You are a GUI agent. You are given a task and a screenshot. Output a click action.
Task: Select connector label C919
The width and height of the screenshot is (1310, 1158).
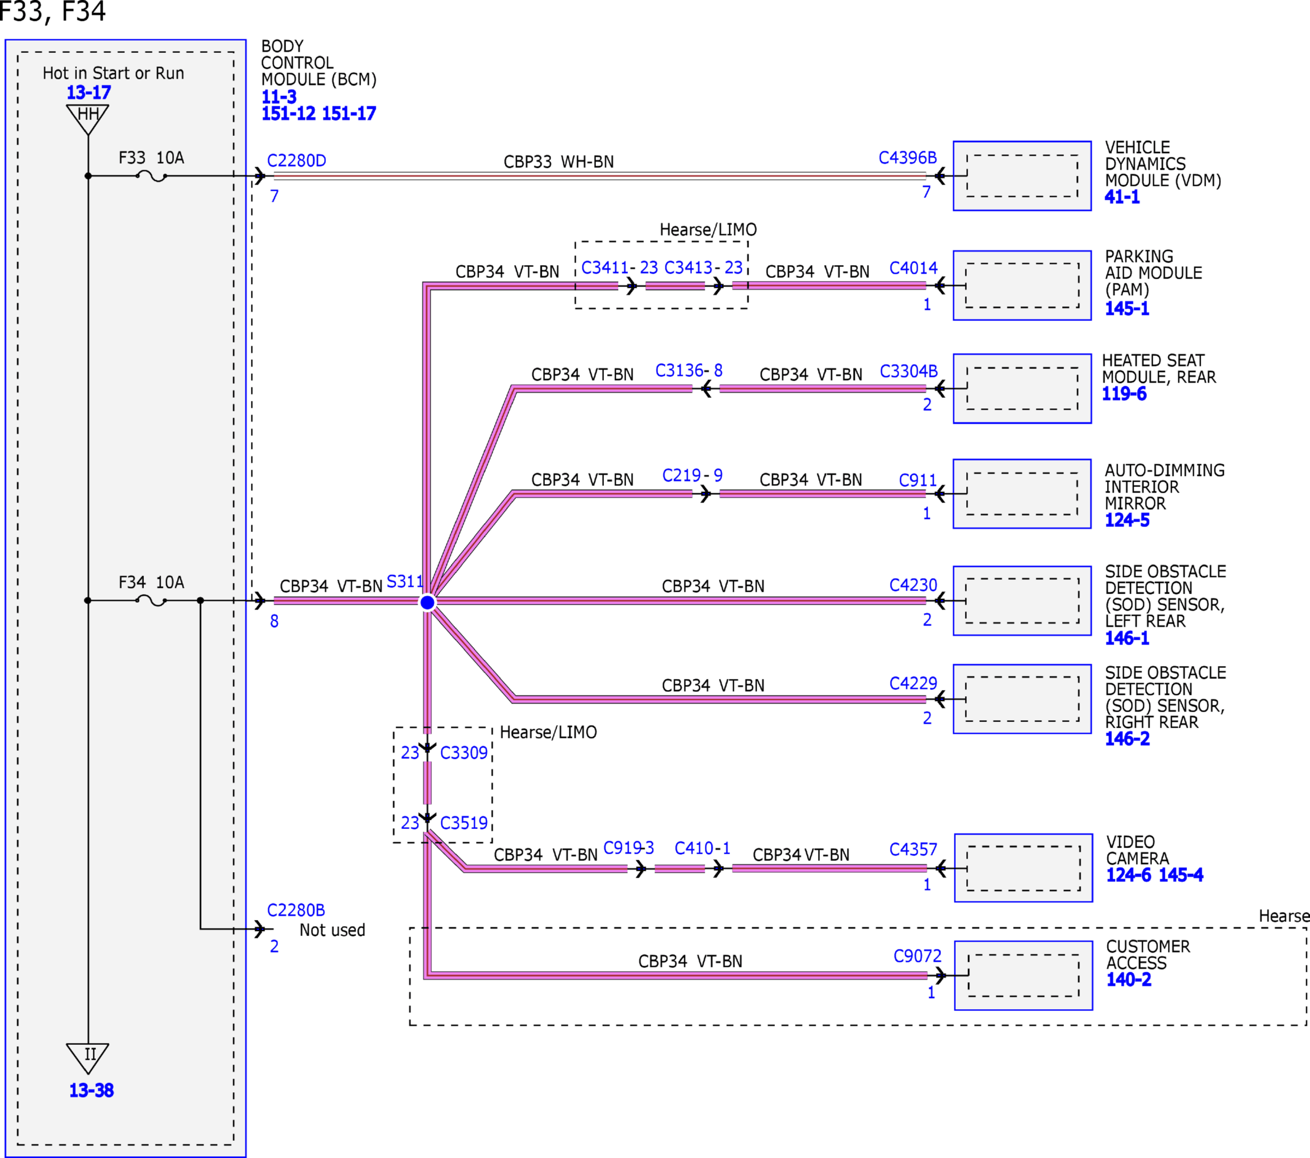622,848
